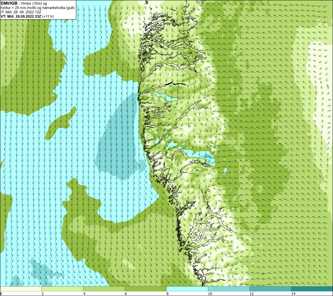Click the 'DMI/IGB' title text
This screenshot has height=296, width=333.
[9, 4]
